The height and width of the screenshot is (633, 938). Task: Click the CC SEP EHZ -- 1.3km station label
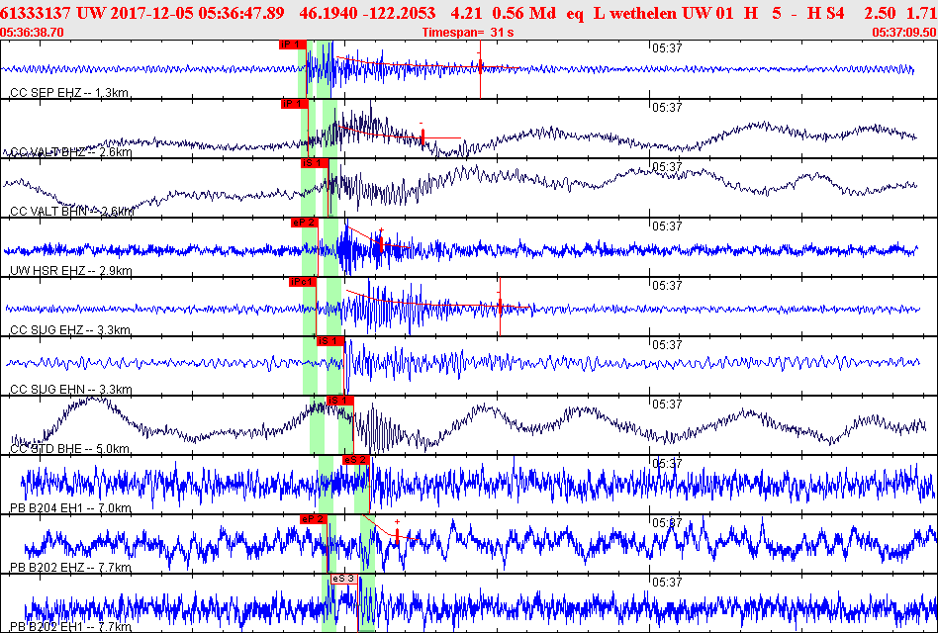70,93
